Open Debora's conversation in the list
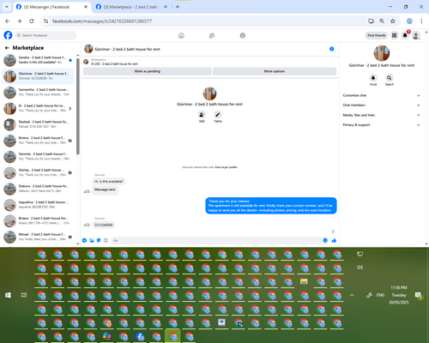Screen dimensions: 429x343 coord(38,189)
